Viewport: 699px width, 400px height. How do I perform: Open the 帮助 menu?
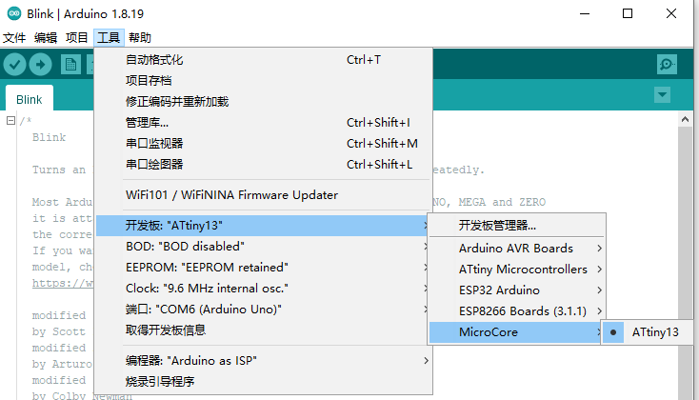[140, 38]
